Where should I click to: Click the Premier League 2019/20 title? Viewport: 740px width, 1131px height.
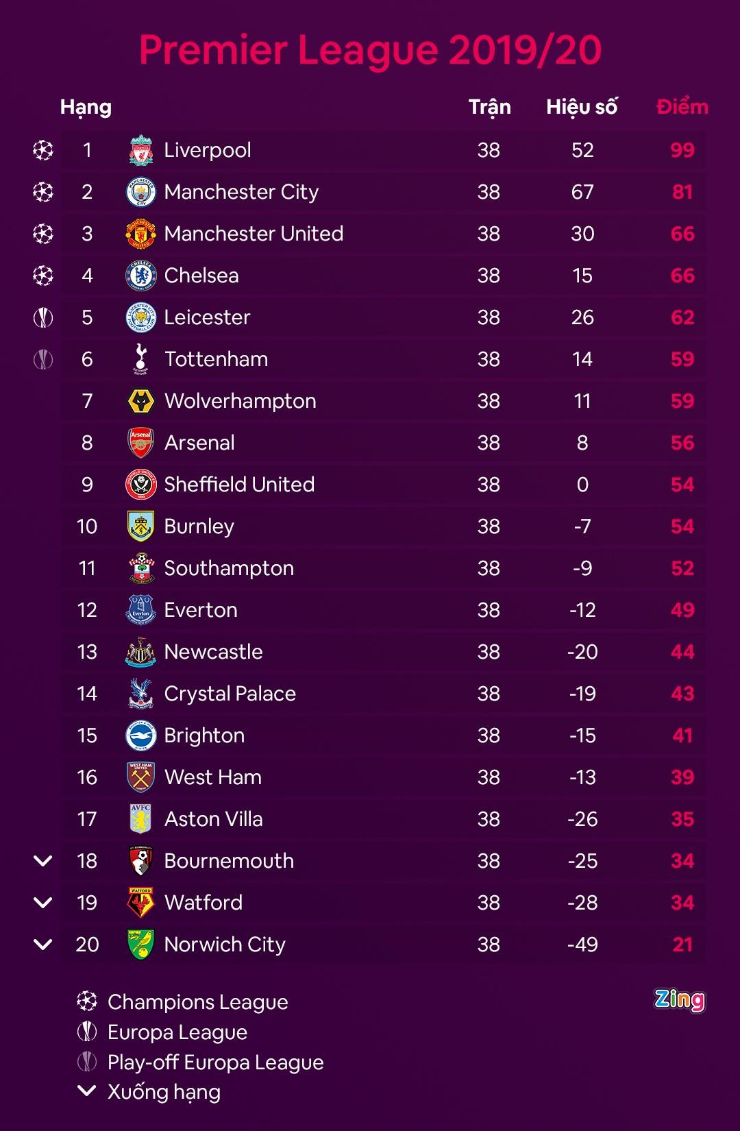370,49
